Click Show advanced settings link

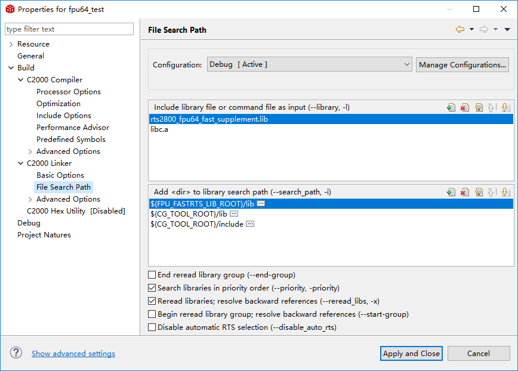click(x=73, y=354)
